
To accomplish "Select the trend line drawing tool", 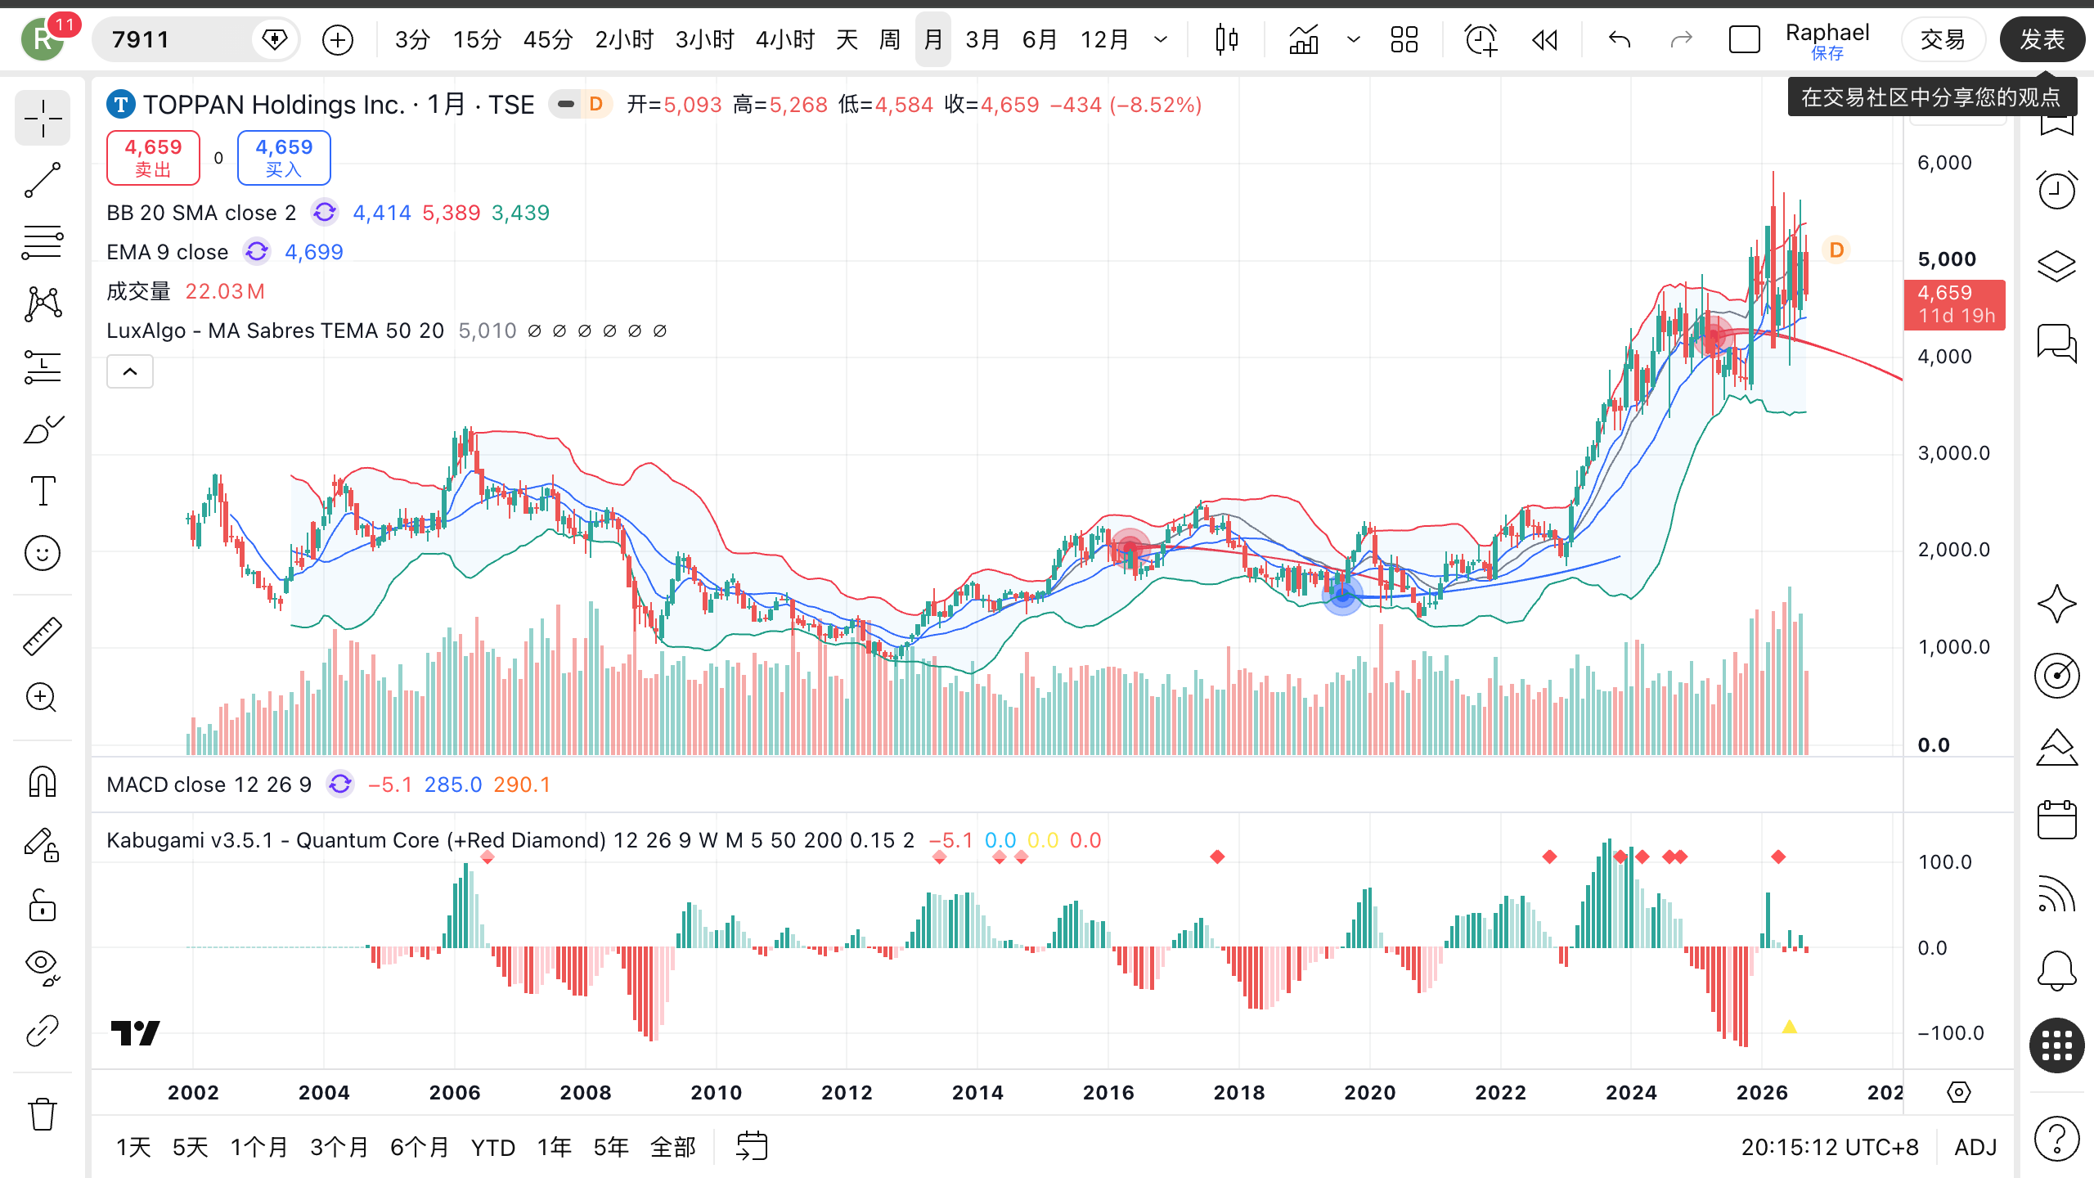I will (x=43, y=180).
